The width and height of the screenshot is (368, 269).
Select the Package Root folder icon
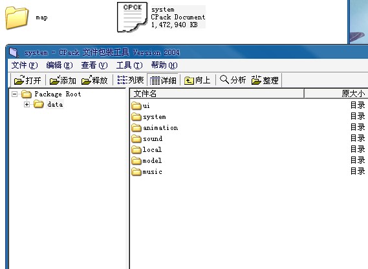coord(27,94)
